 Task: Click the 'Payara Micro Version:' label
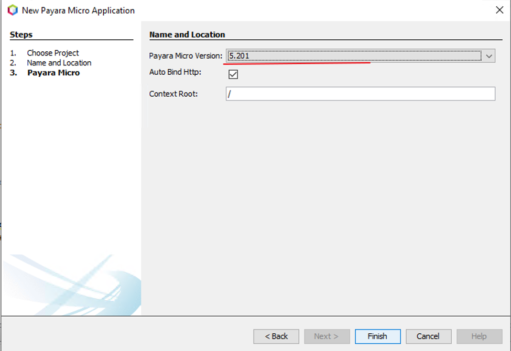click(186, 56)
